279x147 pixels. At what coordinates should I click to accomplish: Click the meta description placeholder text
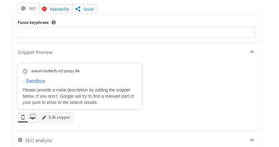[x=78, y=96]
